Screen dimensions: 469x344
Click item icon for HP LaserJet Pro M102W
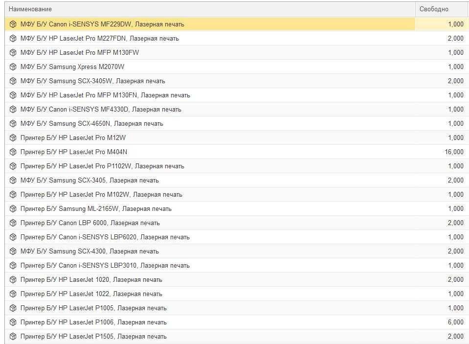click(13, 195)
